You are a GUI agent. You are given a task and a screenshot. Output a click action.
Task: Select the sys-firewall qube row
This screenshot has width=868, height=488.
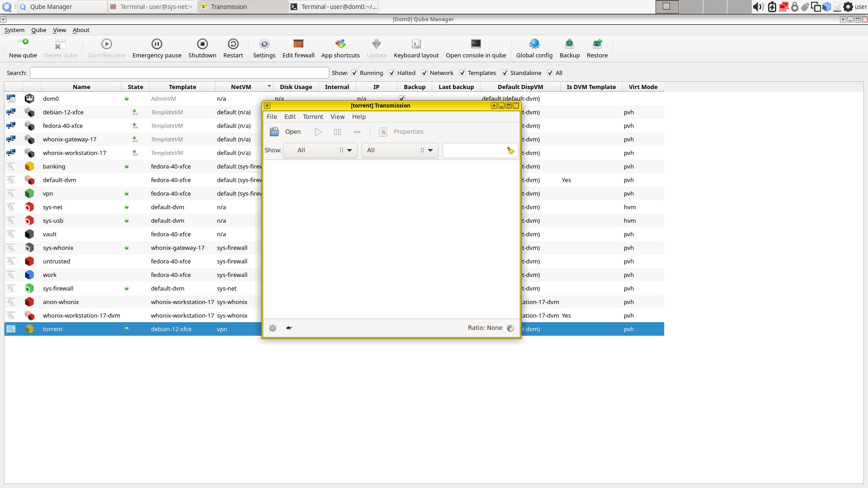click(x=334, y=288)
